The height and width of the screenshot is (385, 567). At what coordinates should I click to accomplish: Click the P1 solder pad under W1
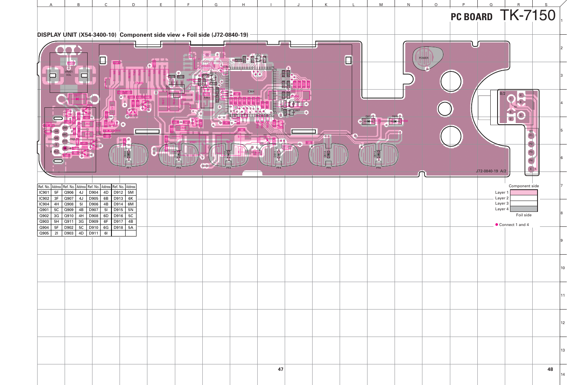531,136
